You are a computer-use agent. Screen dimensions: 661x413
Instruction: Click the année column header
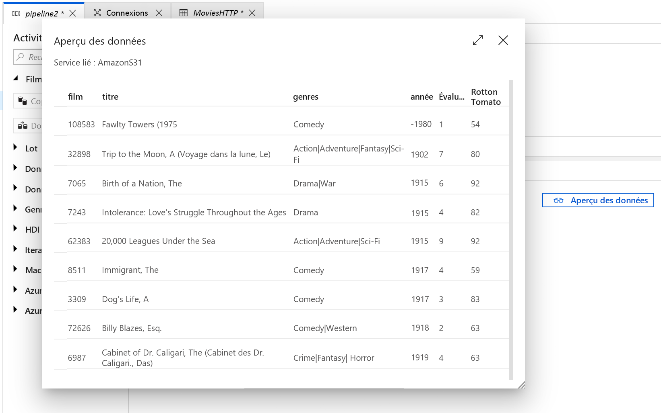click(x=421, y=97)
